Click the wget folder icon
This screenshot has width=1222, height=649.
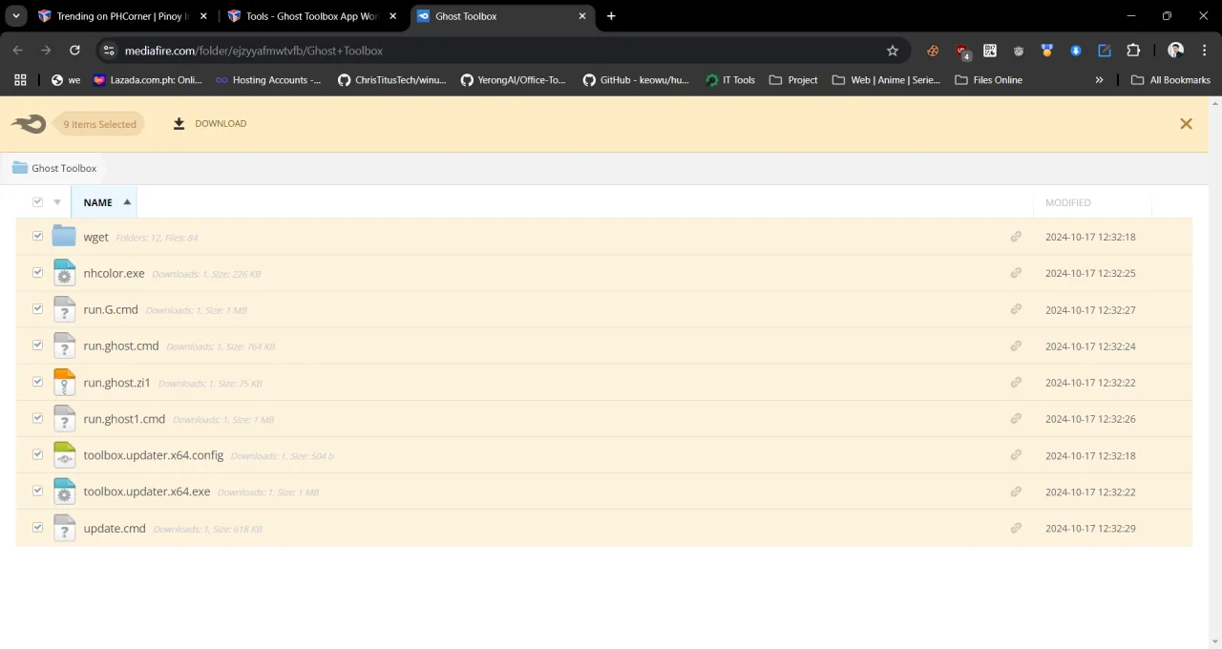(64, 236)
